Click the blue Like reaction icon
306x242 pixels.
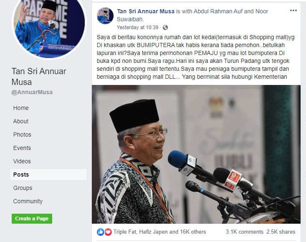101,232
